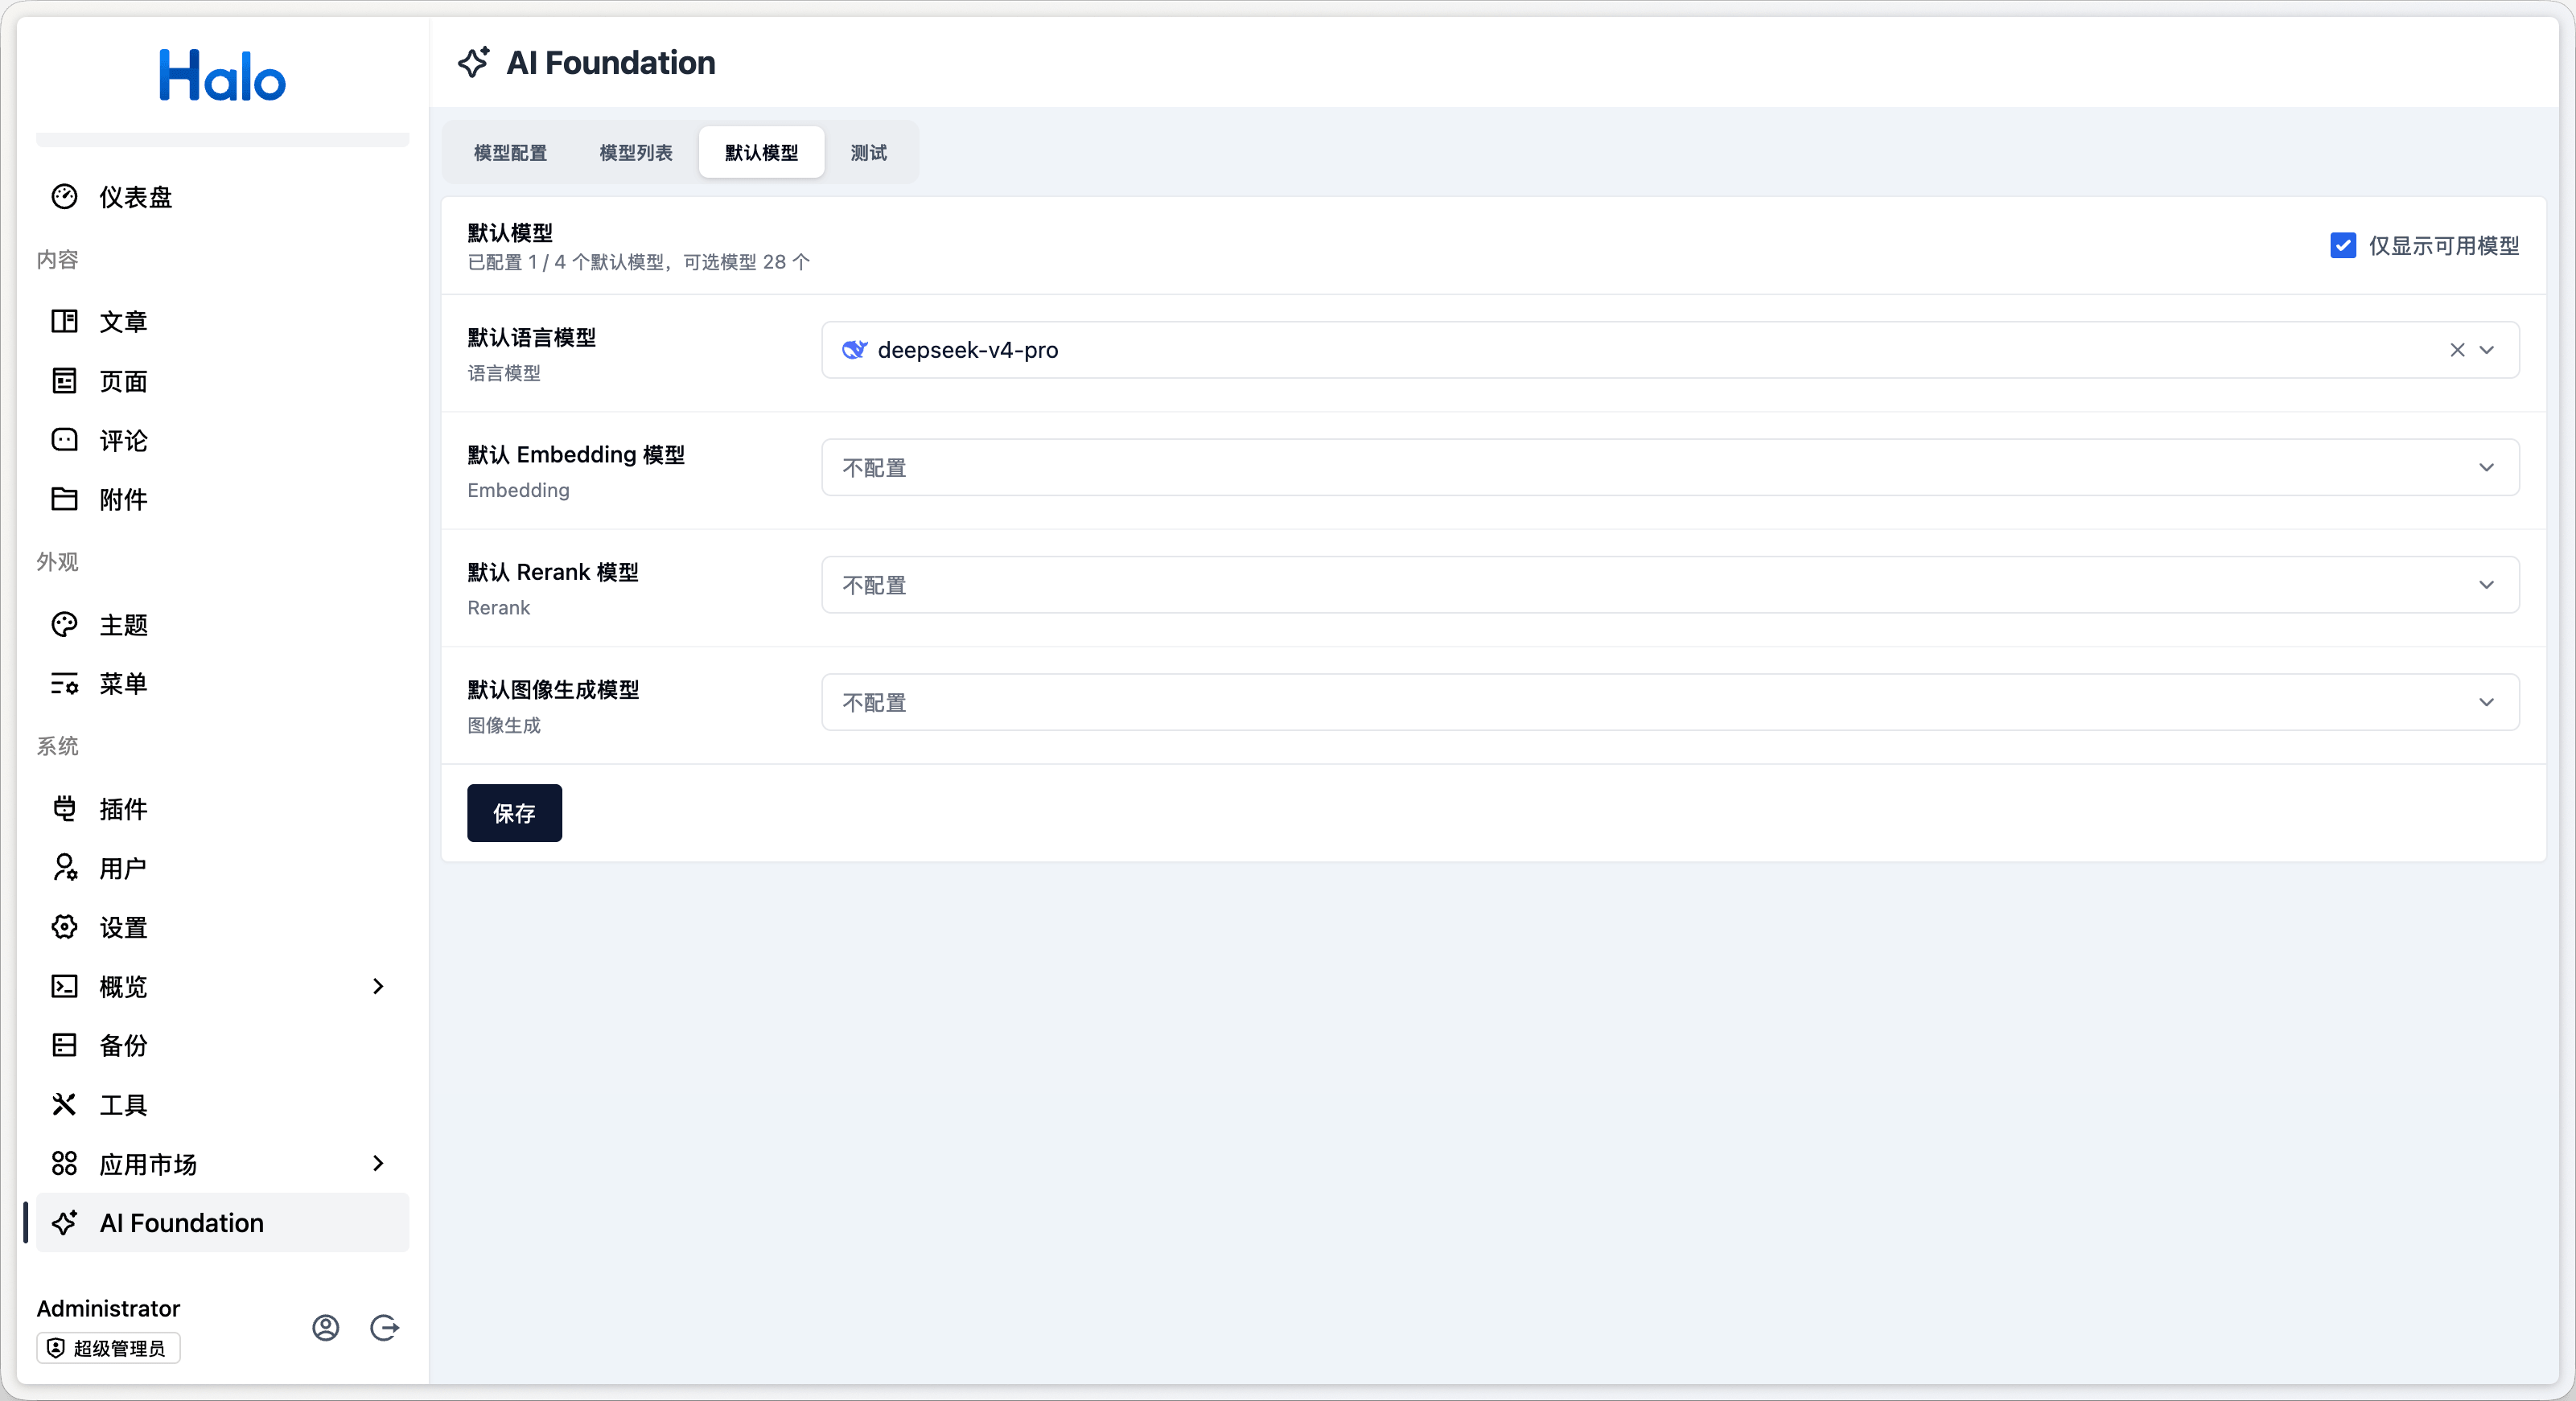Open 备份 sidebar link

(x=222, y=1045)
